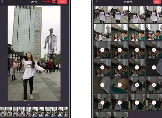Tap the X on the blurry white-sleeve fifth-row frame
The image size is (162, 118).
pyautogui.click(x=102, y=85)
